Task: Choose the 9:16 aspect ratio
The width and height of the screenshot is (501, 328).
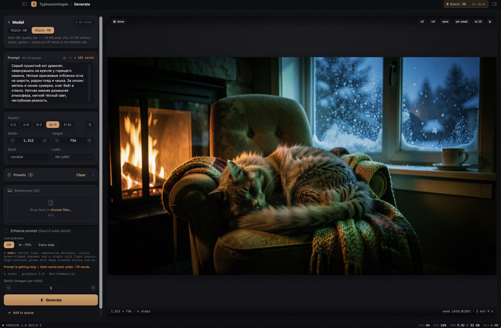Action: point(67,125)
